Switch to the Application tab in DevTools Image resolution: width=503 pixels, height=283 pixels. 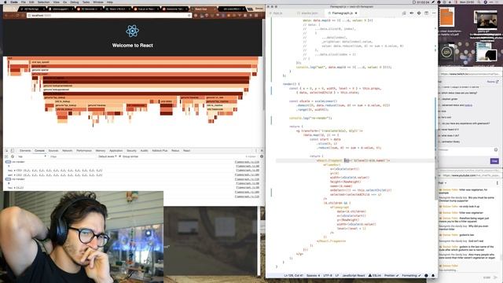tap(116, 150)
